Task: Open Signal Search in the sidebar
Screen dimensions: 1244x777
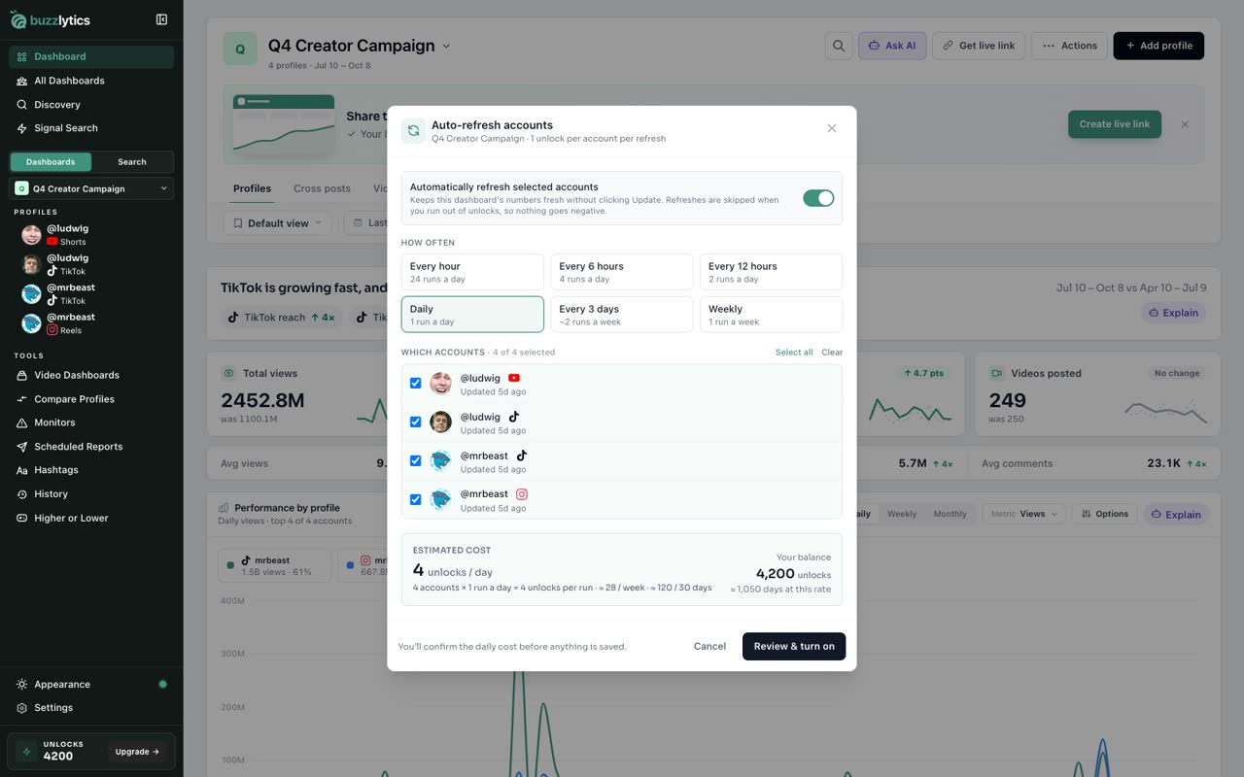Action: (91, 128)
